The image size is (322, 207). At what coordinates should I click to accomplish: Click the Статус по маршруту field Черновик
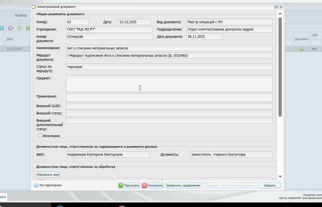coord(169,67)
